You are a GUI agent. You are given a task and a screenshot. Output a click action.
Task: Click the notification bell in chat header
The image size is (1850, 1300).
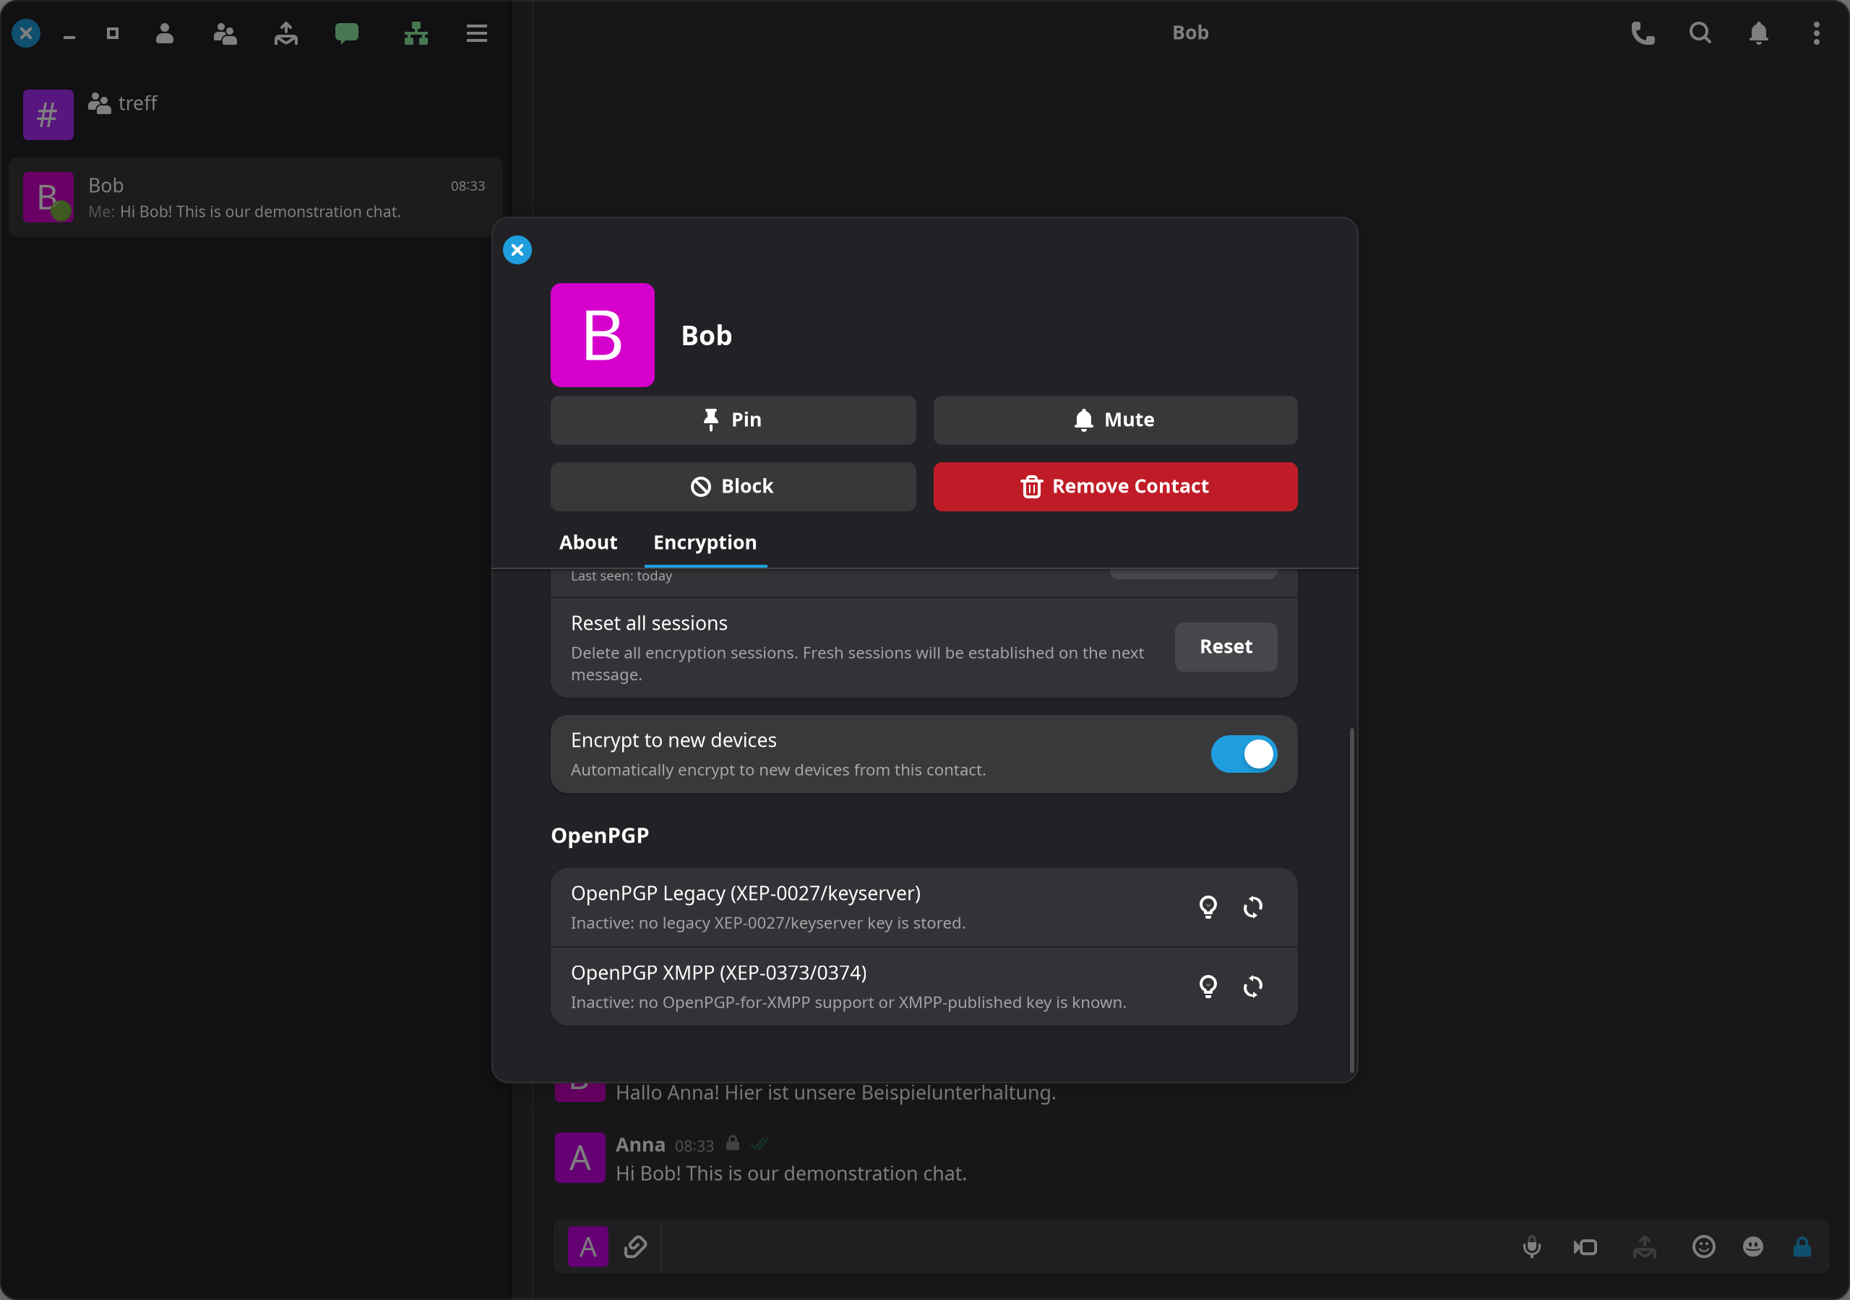point(1758,33)
